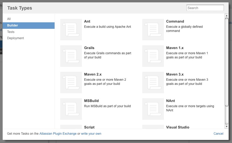The width and height of the screenshot is (232, 143).
Task: Select the Script task title
Action: click(x=89, y=127)
